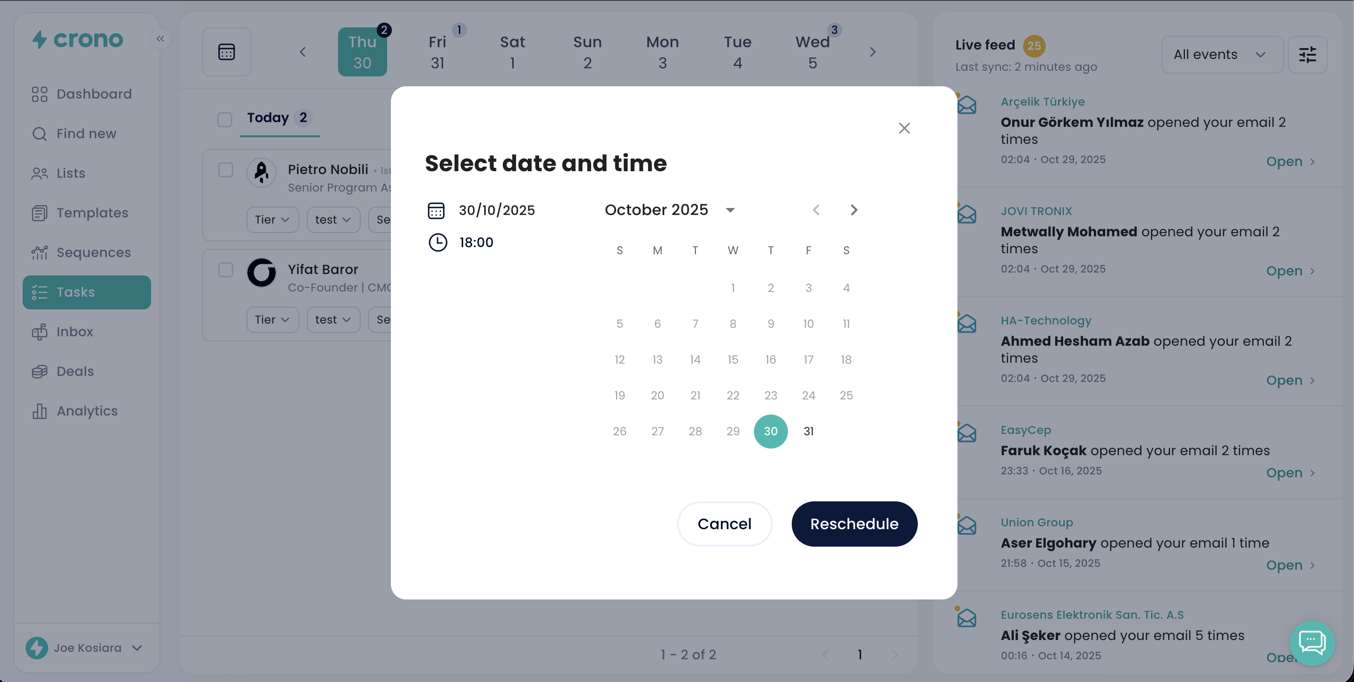Open the chat support bubble
Image resolution: width=1354 pixels, height=682 pixels.
click(x=1312, y=643)
